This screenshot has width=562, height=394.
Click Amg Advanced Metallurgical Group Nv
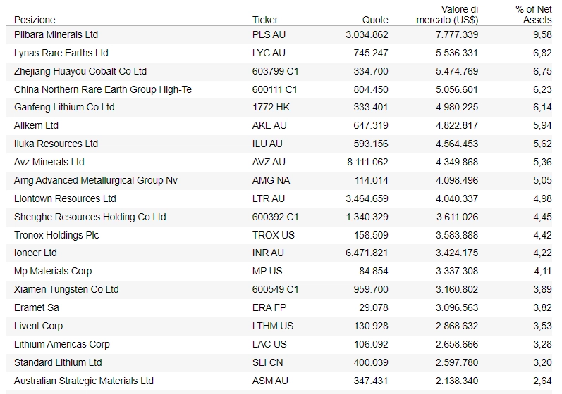(95, 180)
